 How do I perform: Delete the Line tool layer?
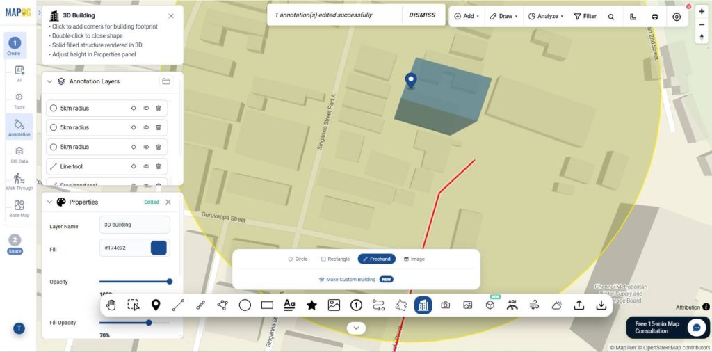pos(159,166)
